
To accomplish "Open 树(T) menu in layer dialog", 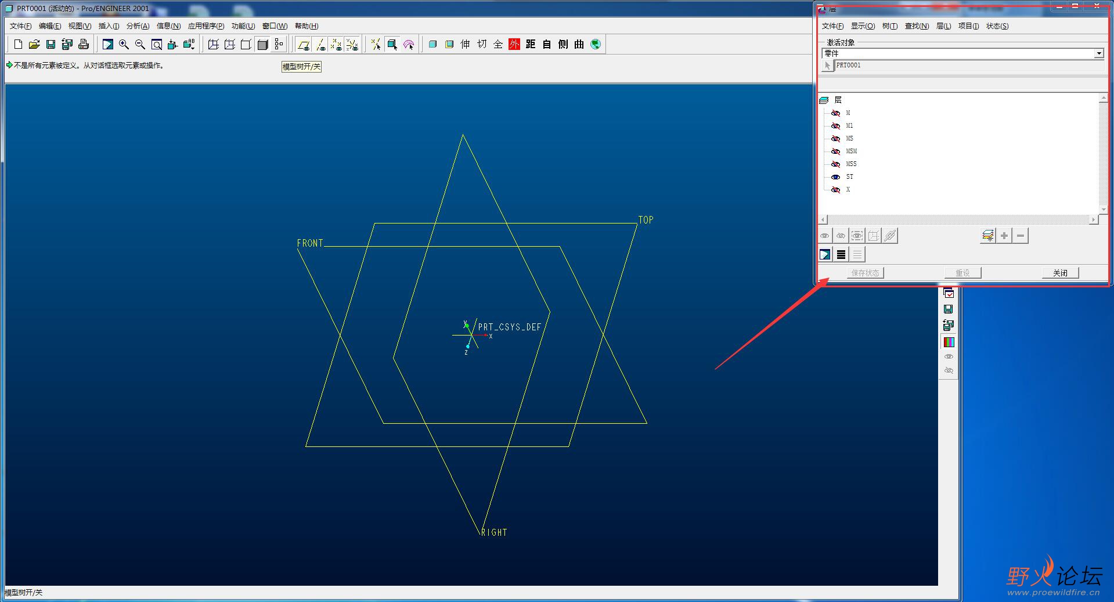I will [889, 26].
